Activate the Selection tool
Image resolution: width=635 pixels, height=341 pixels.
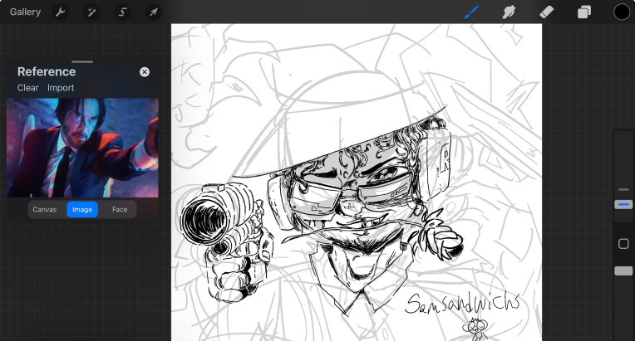pyautogui.click(x=123, y=12)
